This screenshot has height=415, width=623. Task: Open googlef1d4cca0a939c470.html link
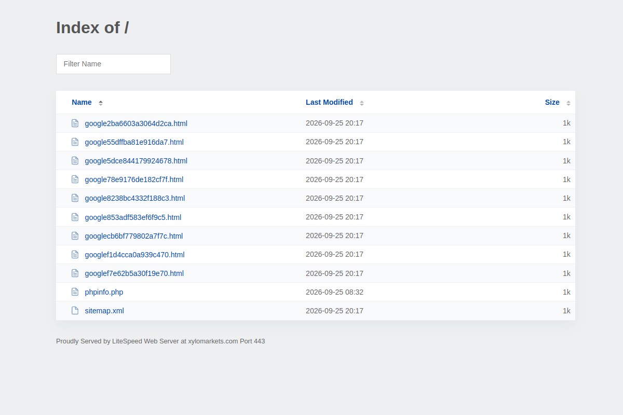point(134,255)
